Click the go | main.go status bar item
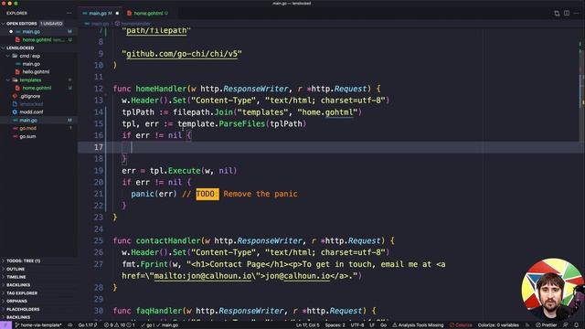This screenshot has height=329, width=585. point(160,325)
